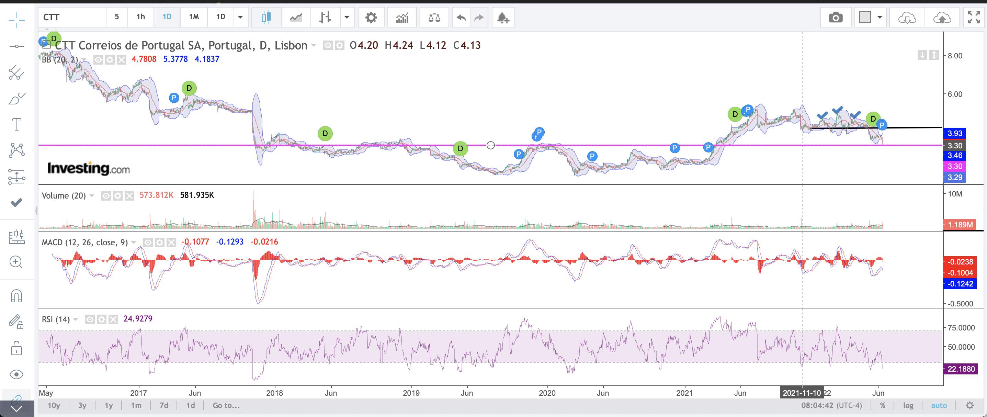Switch to the 1M interval
The height and width of the screenshot is (417, 987).
[194, 17]
